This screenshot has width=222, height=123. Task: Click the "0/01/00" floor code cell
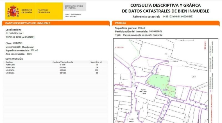click(x=63, y=73)
